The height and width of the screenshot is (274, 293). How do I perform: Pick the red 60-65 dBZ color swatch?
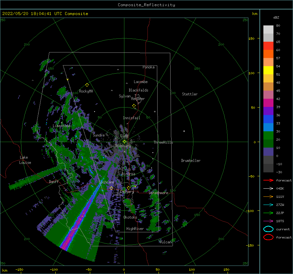(x=268, y=46)
